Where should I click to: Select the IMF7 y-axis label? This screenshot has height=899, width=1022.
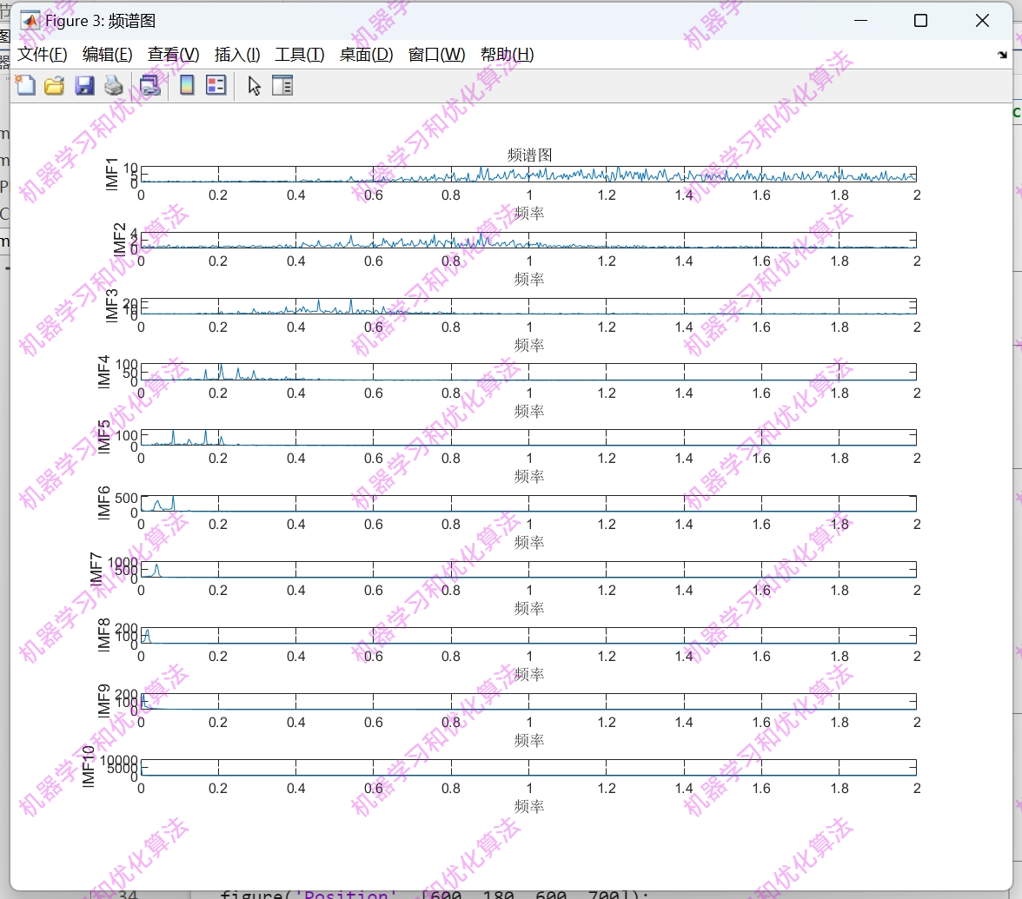click(x=96, y=570)
